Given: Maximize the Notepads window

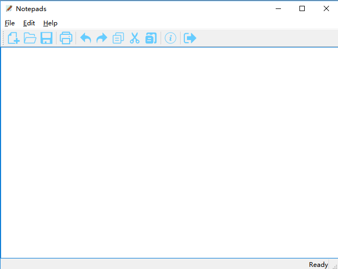Looking at the screenshot, I should click(x=302, y=8).
